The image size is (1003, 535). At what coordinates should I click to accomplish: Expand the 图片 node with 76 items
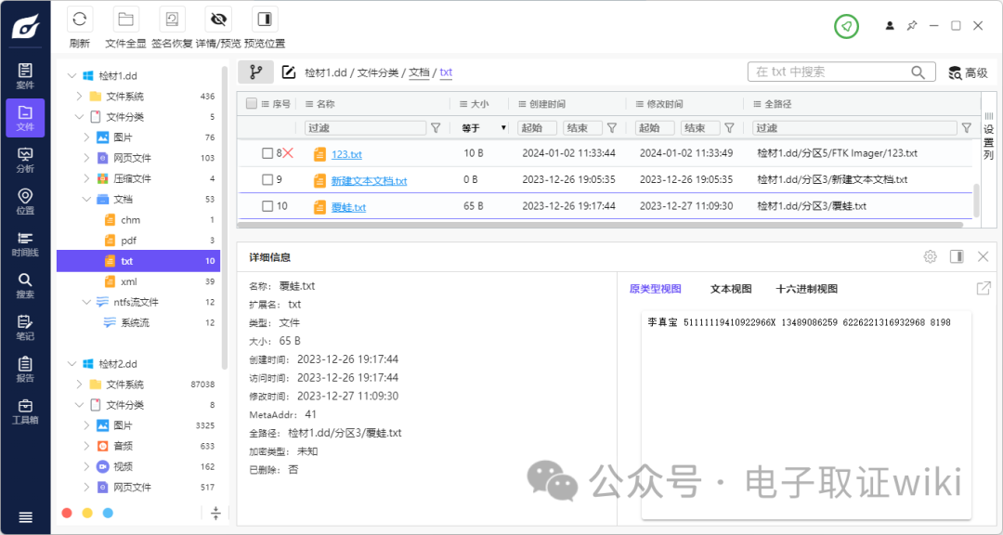click(87, 137)
